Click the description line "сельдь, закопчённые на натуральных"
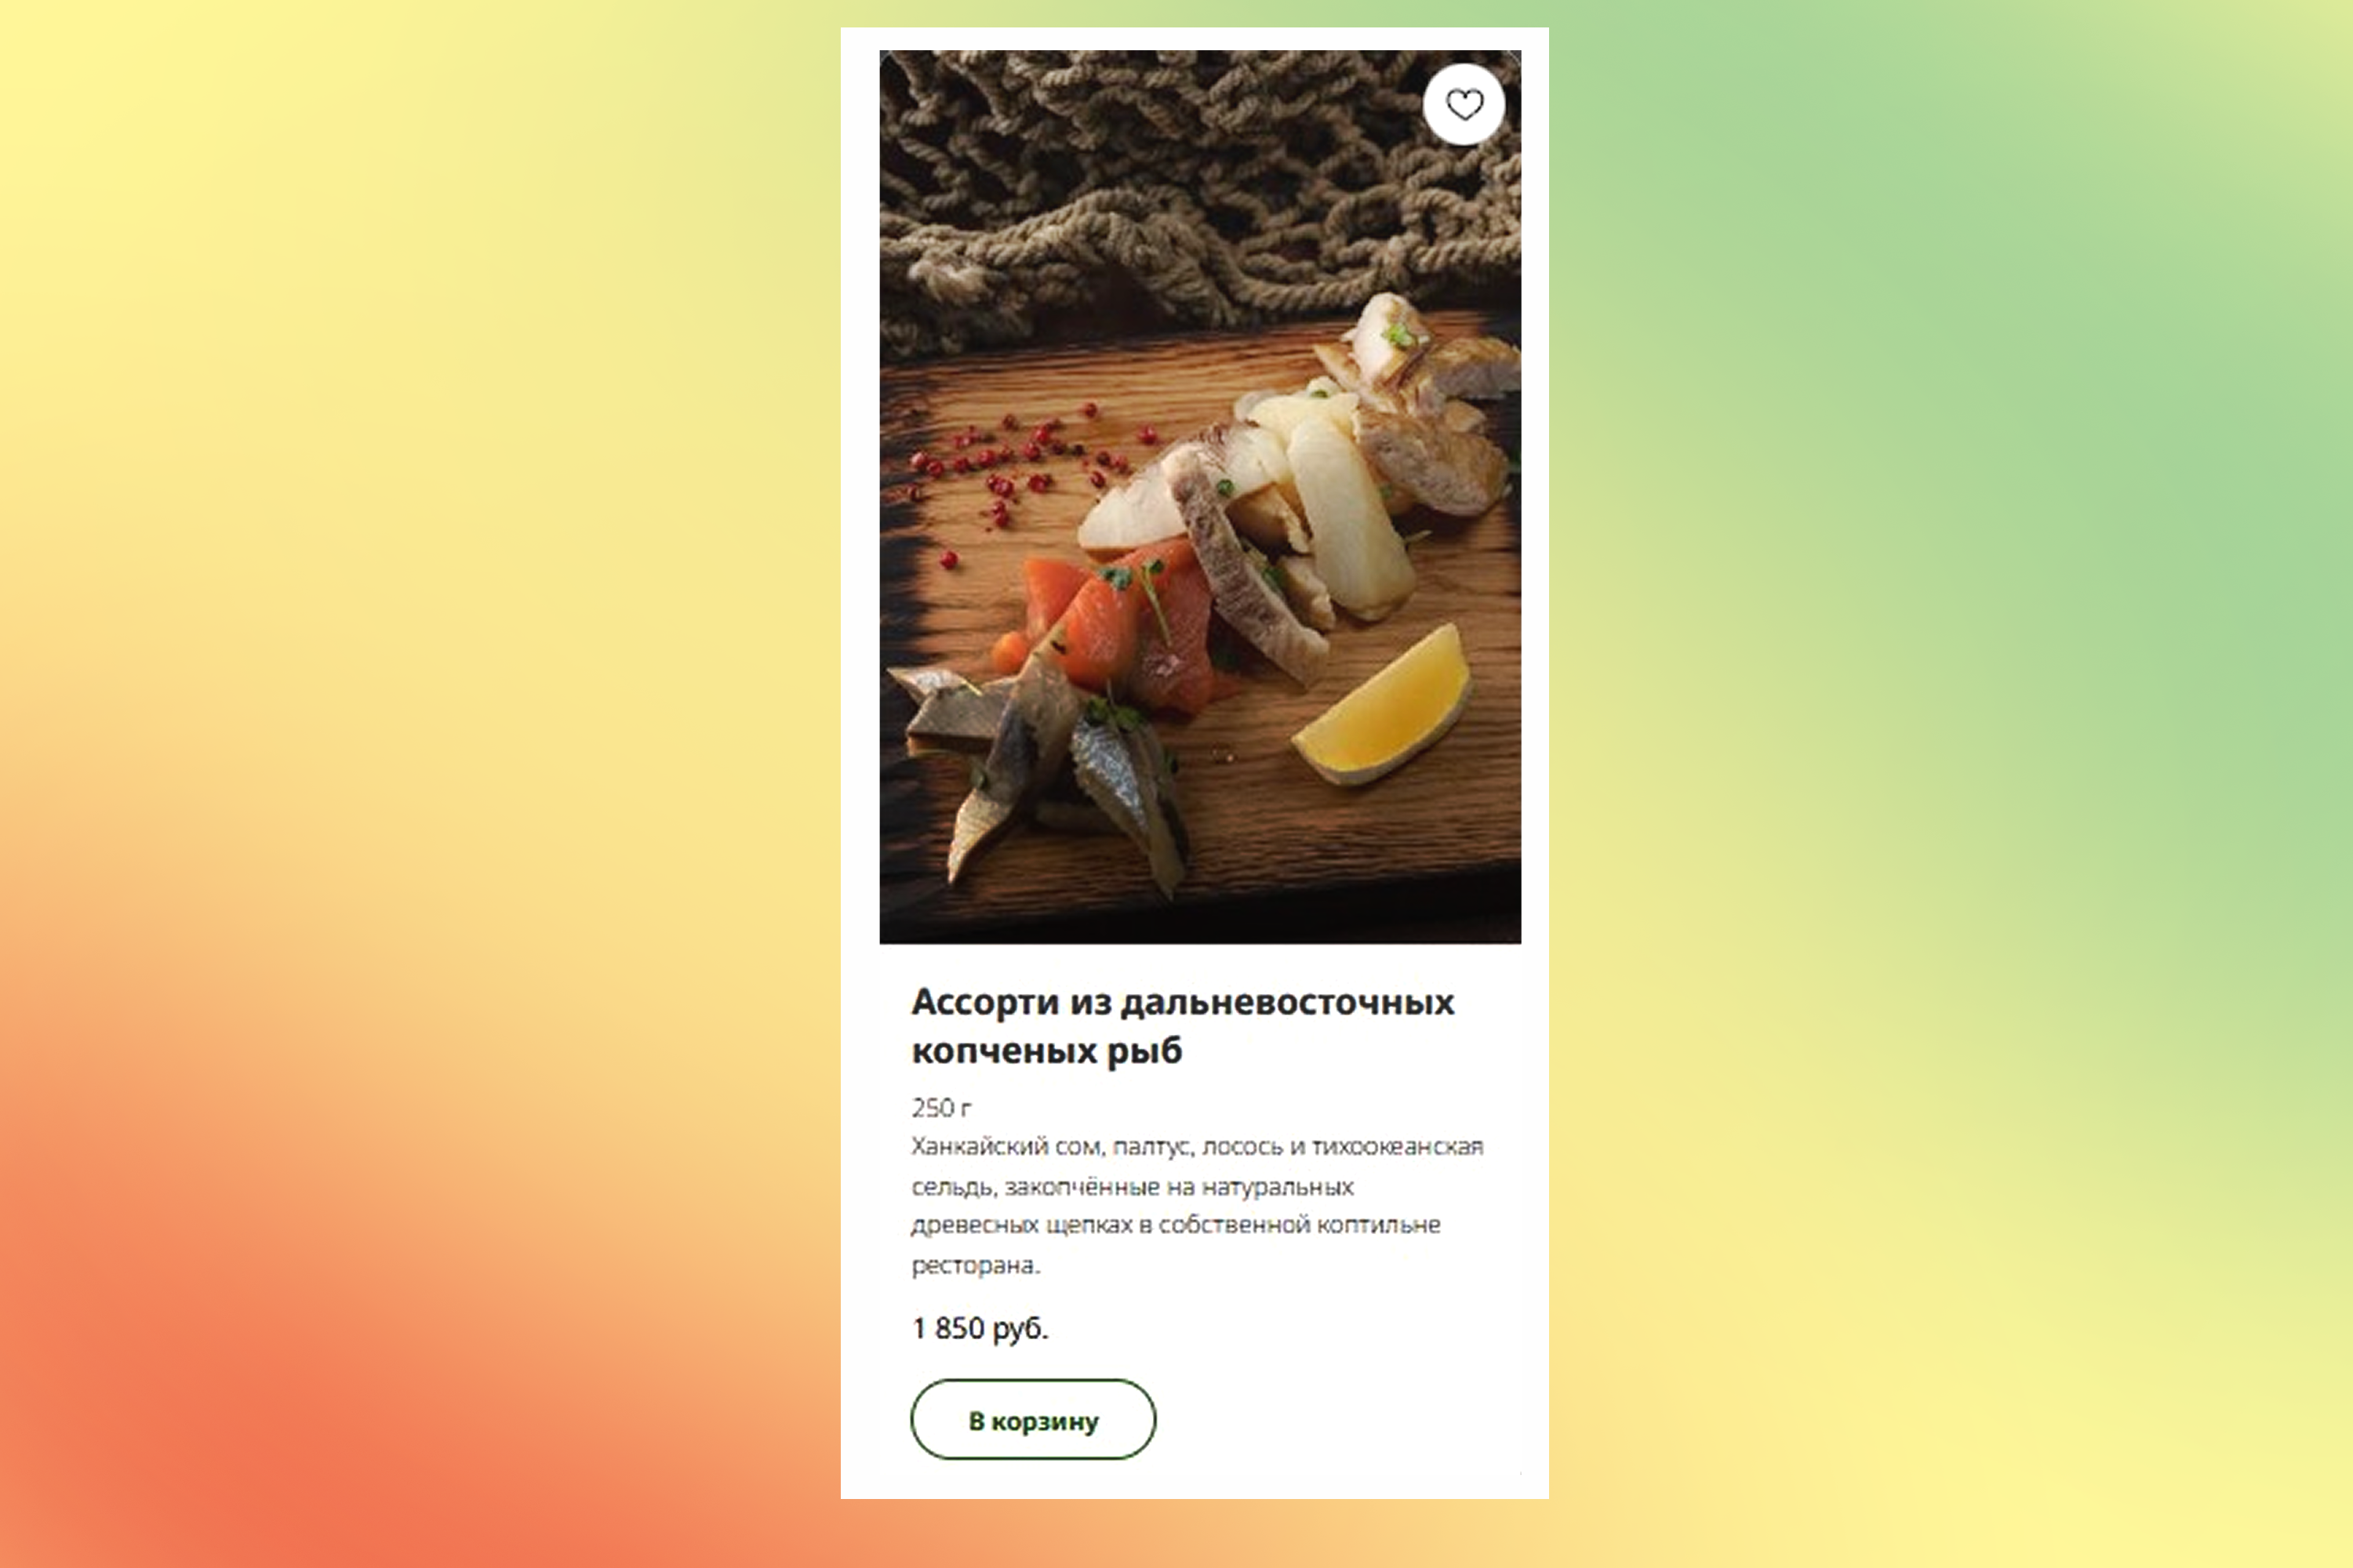This screenshot has height=1568, width=2353. [1132, 1187]
